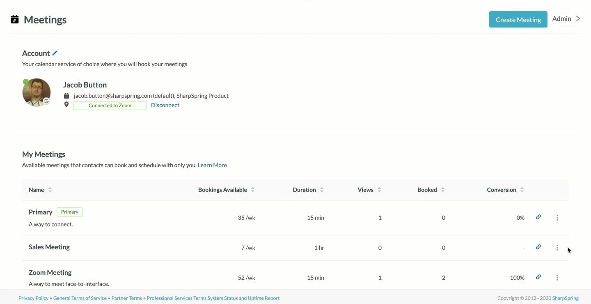Image resolution: width=591 pixels, height=304 pixels.
Task: Click the calendar icon beside the email address
Action: click(66, 96)
